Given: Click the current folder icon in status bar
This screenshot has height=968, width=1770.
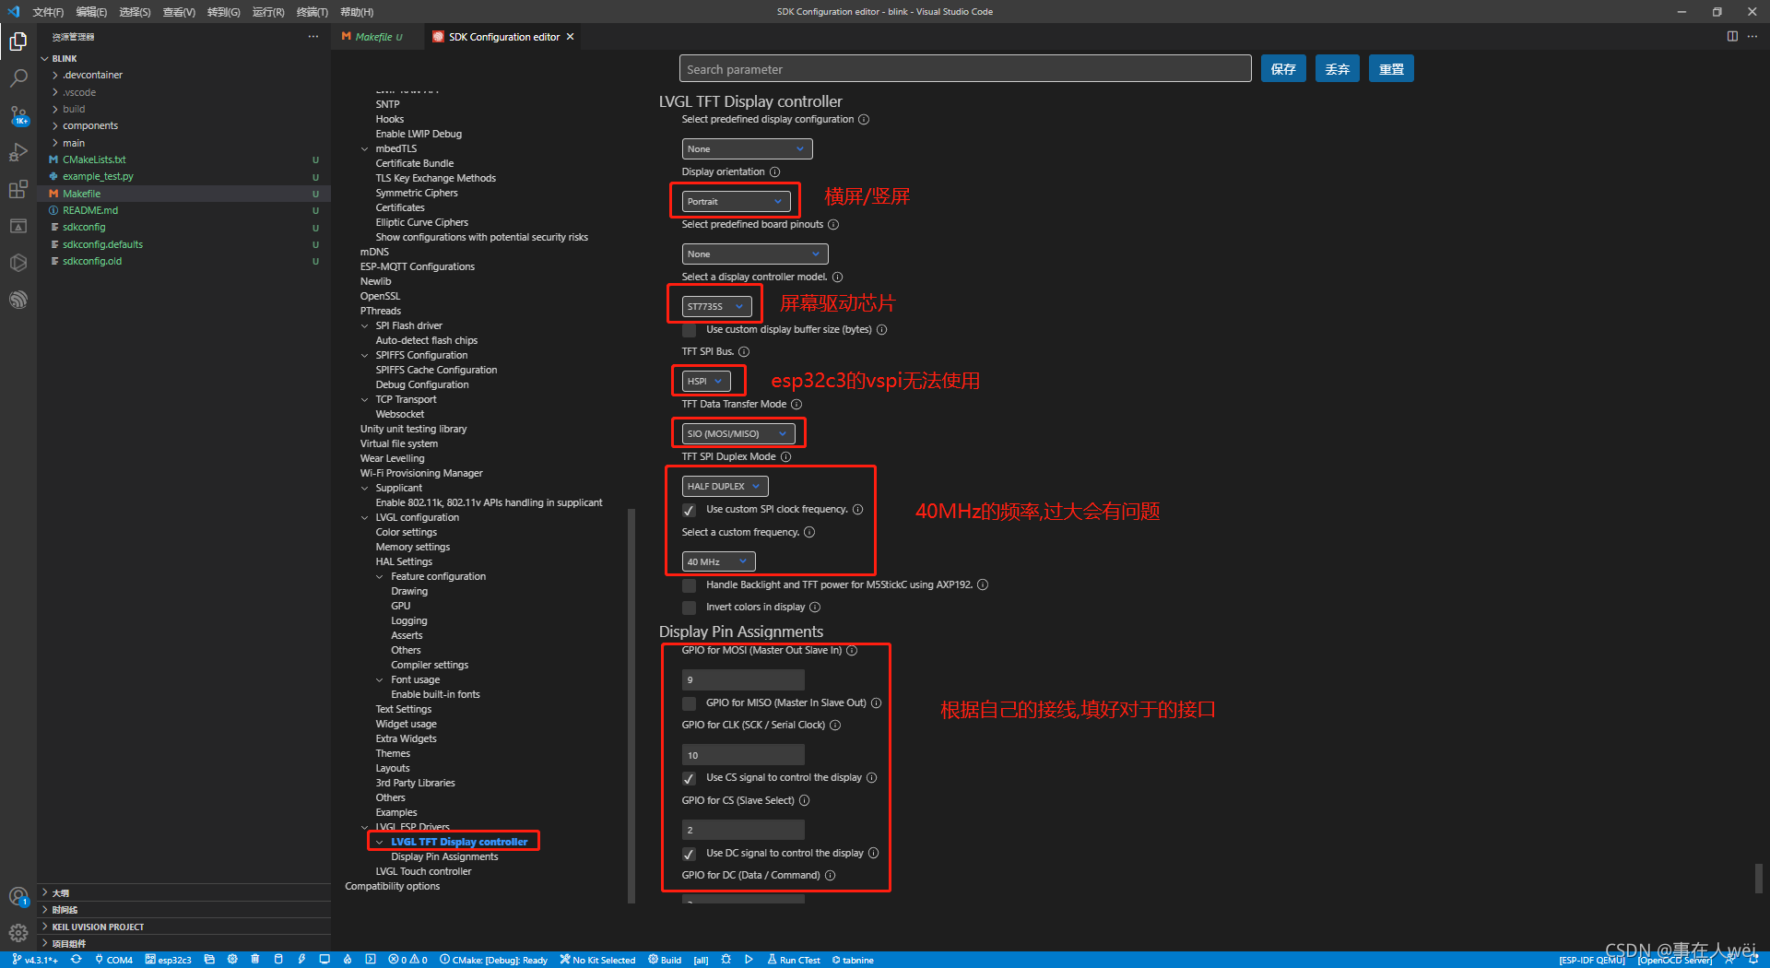Looking at the screenshot, I should point(209,960).
